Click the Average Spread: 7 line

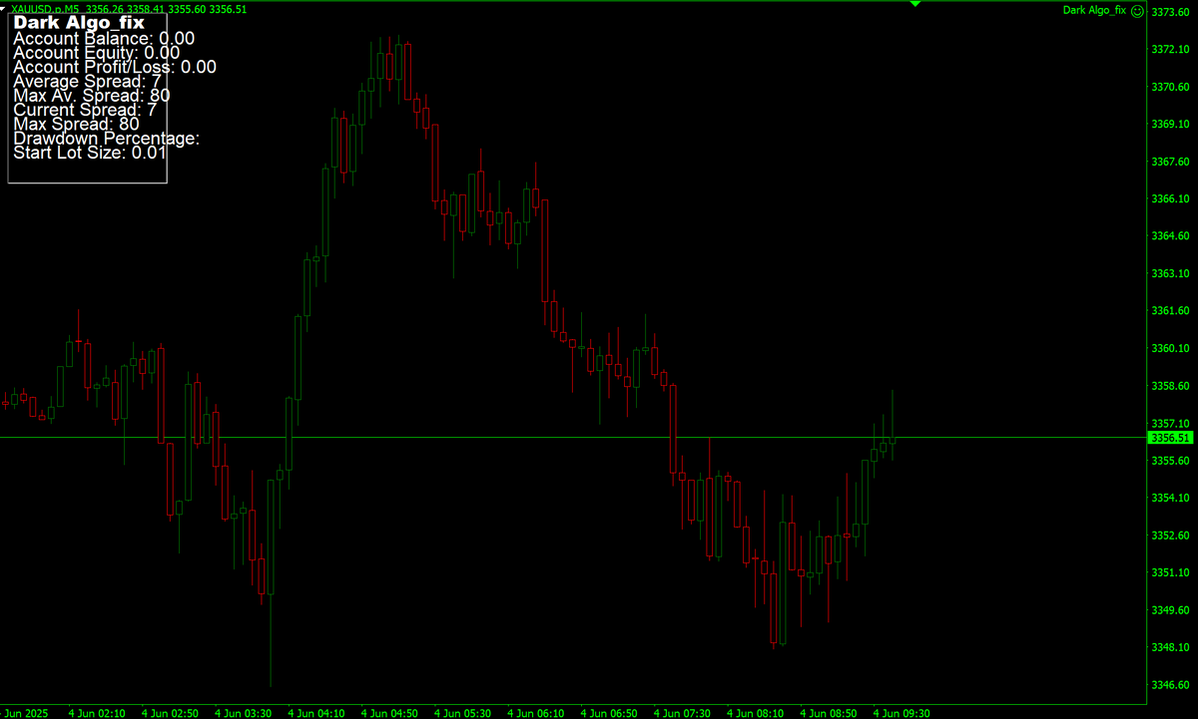pyautogui.click(x=88, y=82)
